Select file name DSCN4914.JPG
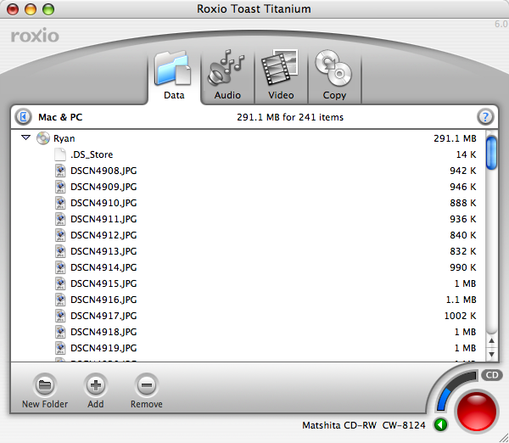This screenshot has height=443, width=509. [103, 267]
